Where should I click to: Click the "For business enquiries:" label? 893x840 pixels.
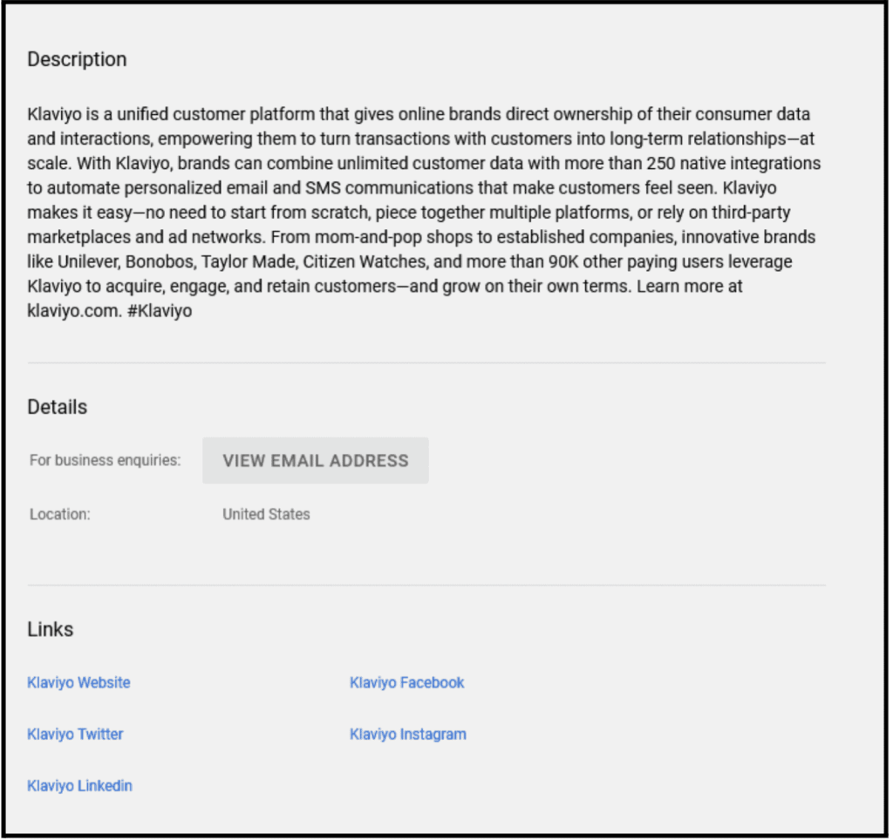(105, 461)
